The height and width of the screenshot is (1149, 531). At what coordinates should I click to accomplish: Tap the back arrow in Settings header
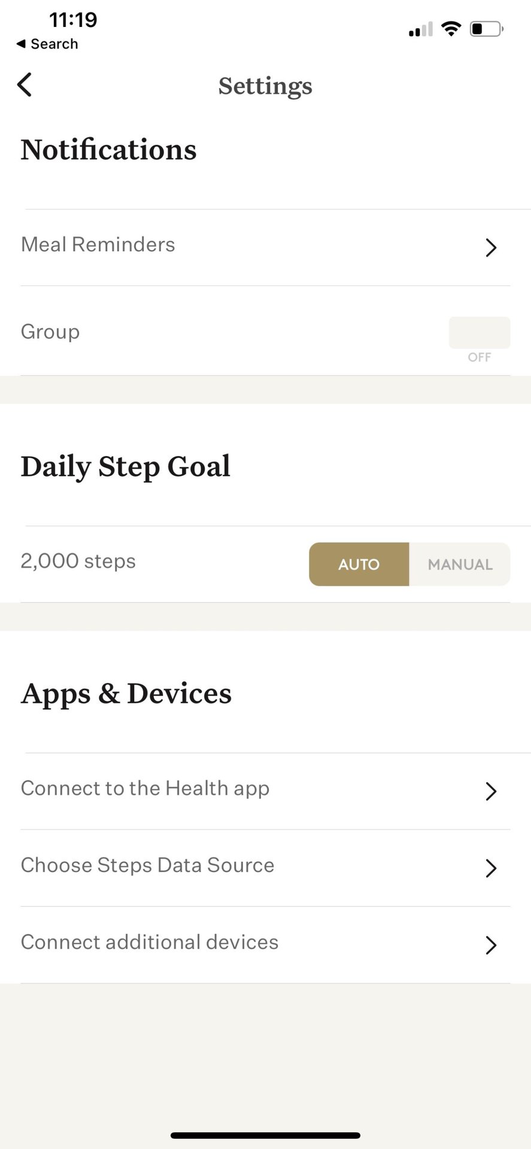25,85
